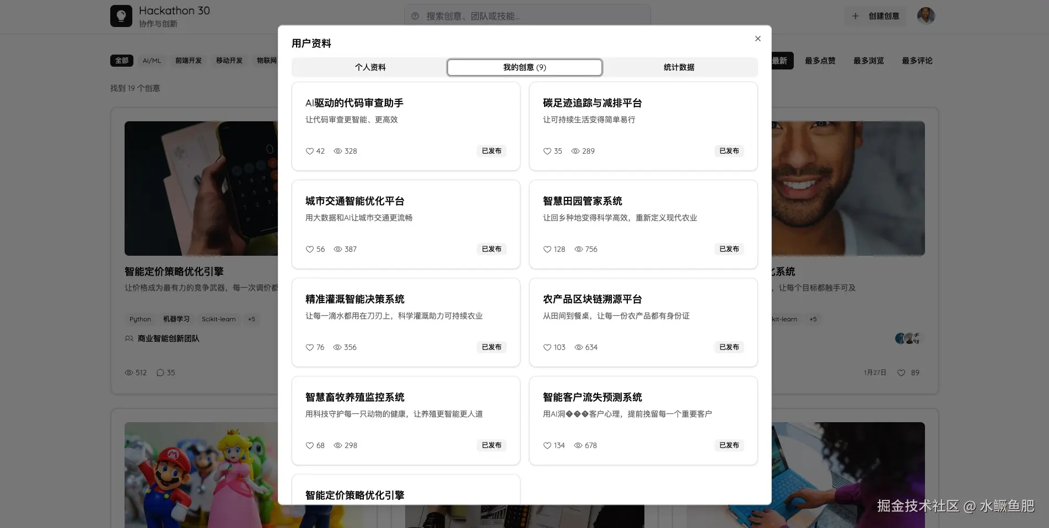Click the 创建创意 button
This screenshot has width=1049, height=528.
[875, 16]
